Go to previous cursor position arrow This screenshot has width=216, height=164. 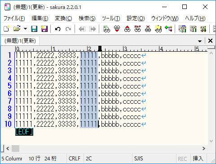tap(82, 29)
